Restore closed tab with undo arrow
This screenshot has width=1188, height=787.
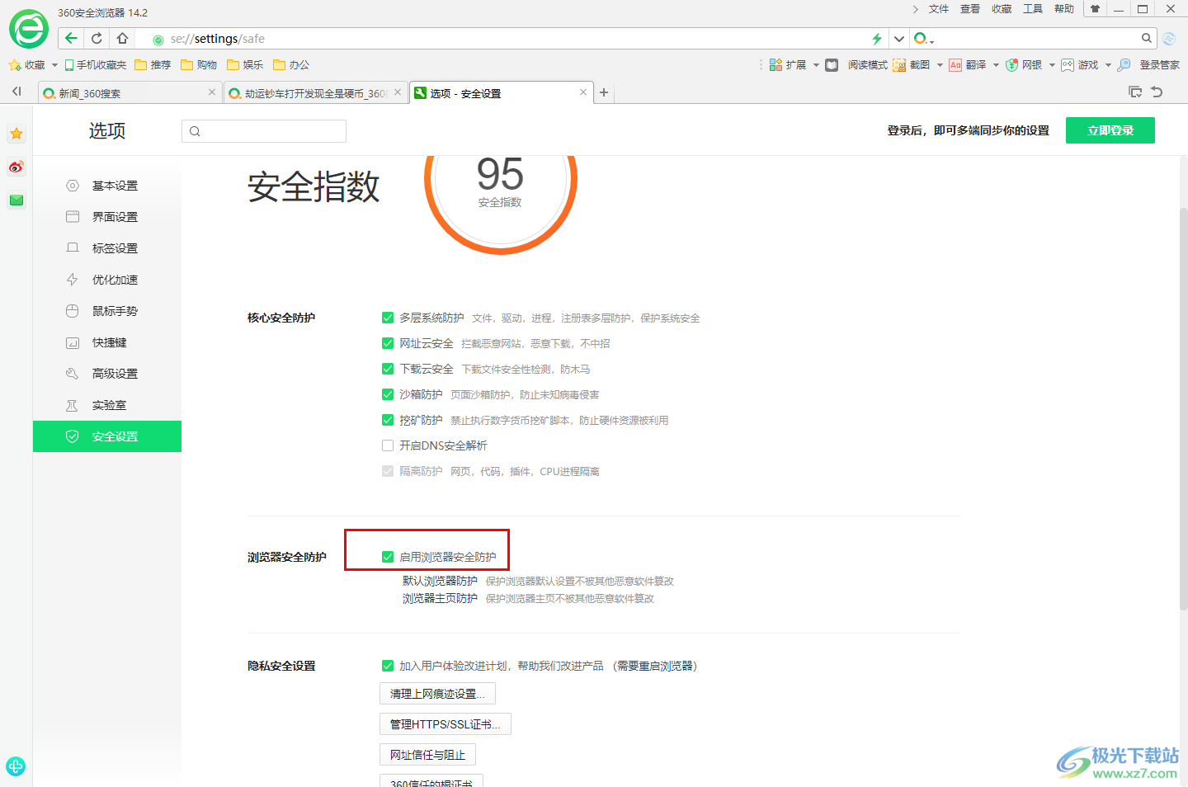coord(1157,92)
